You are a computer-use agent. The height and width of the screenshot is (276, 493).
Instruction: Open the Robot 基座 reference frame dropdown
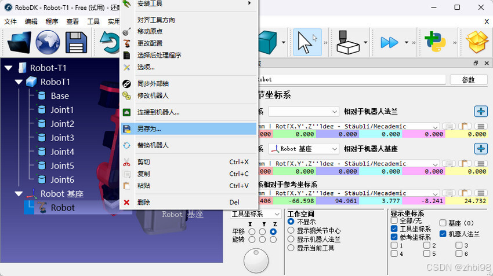point(303,149)
